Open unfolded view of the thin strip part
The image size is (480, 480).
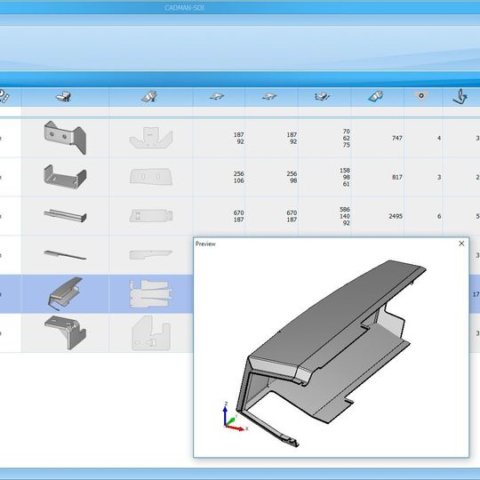click(151, 255)
